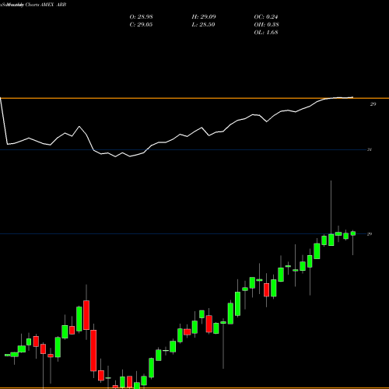This screenshot has width=389, height=389.
Task: Click the tallest red candle in the chart
Action: pos(93,350)
